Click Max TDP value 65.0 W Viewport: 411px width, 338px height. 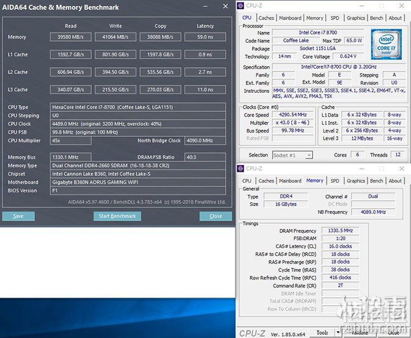point(354,40)
